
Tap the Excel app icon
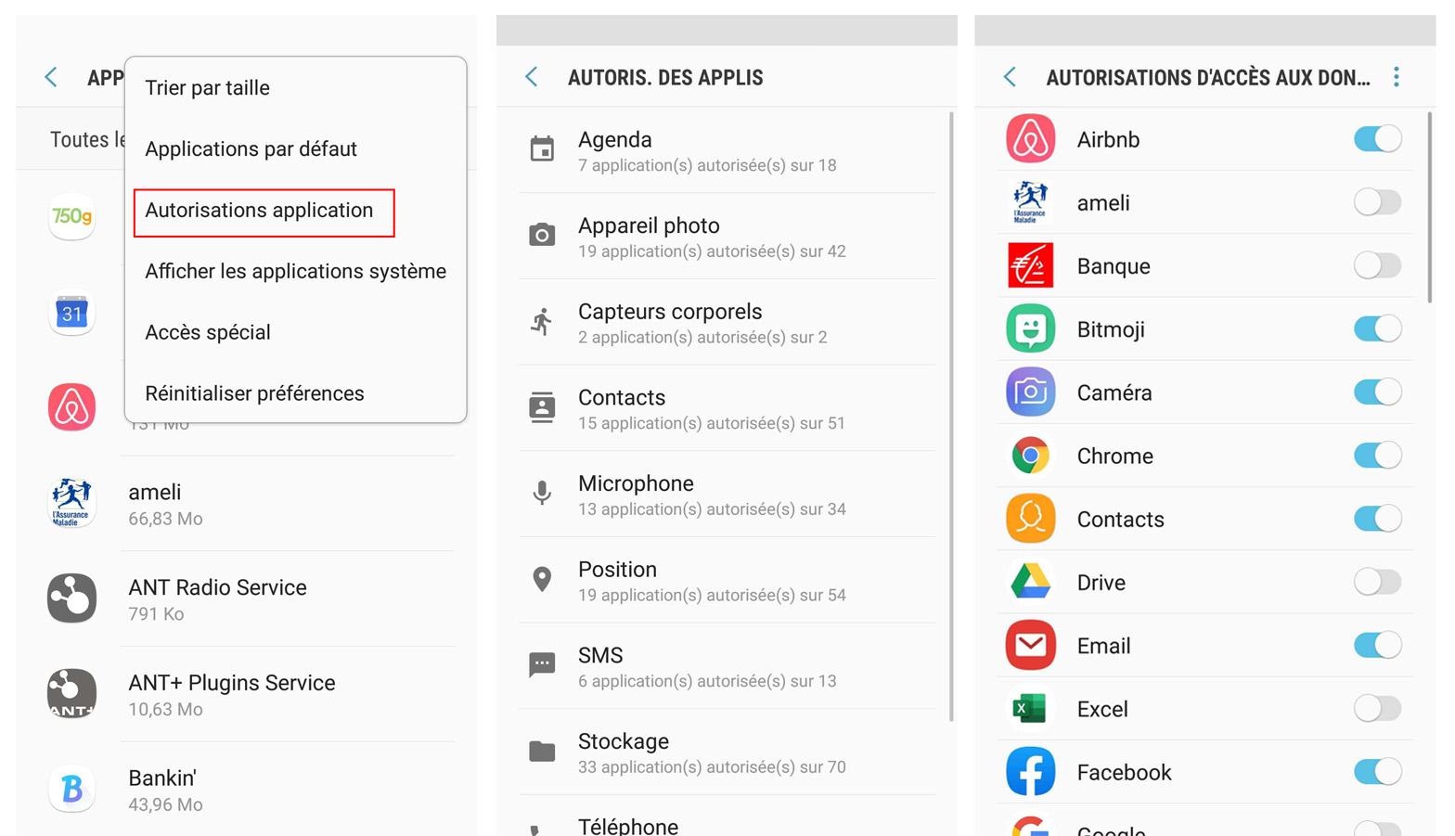pos(1030,709)
